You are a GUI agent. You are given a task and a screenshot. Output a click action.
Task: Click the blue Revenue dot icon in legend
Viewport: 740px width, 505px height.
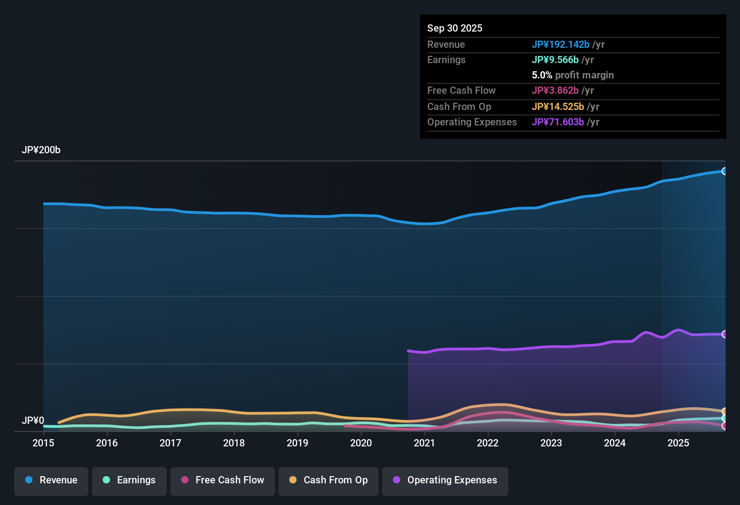(28, 480)
